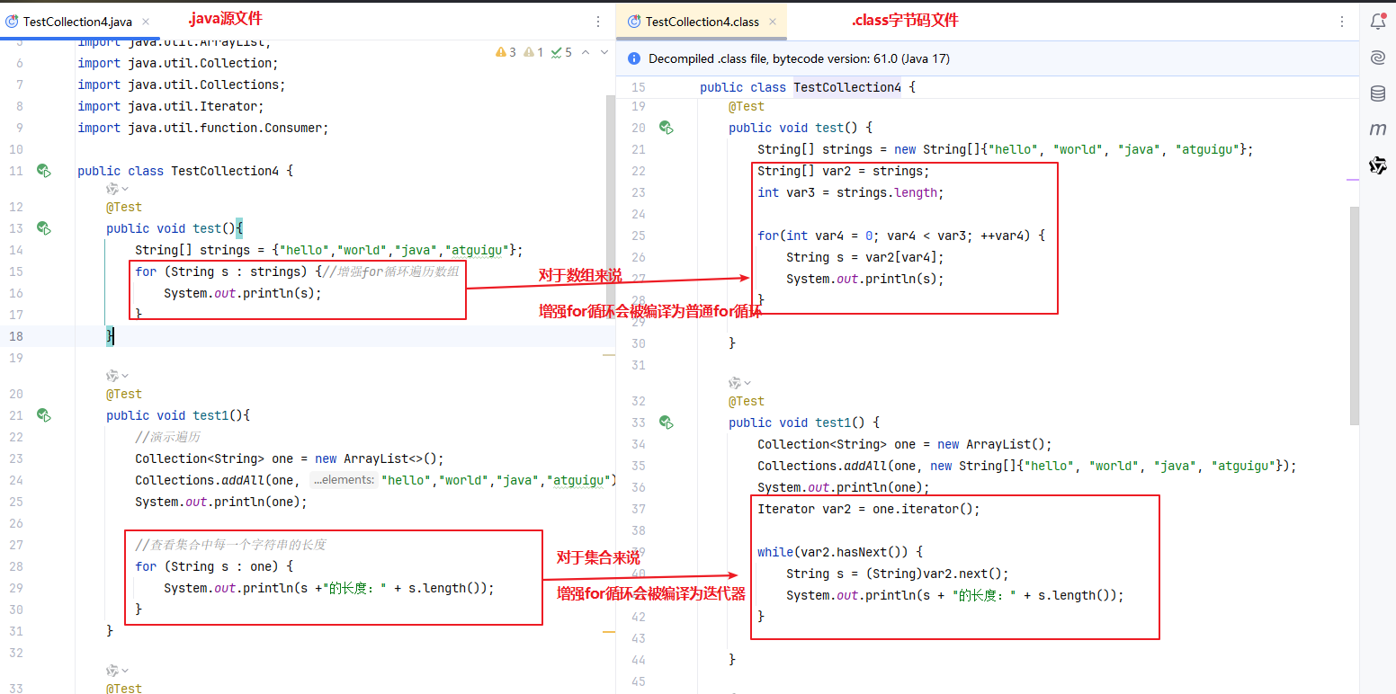Expand AI inlay dropdown above test1() in .class
This screenshot has height=694, width=1396.
tap(740, 383)
